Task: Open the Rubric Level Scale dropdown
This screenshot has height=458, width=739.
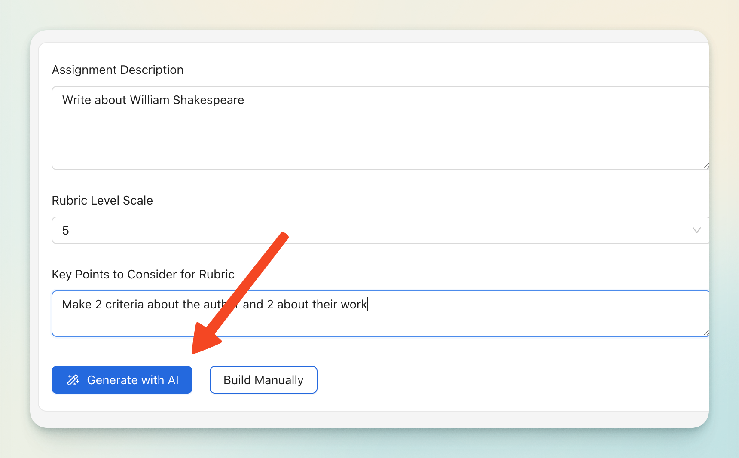Action: coord(380,230)
